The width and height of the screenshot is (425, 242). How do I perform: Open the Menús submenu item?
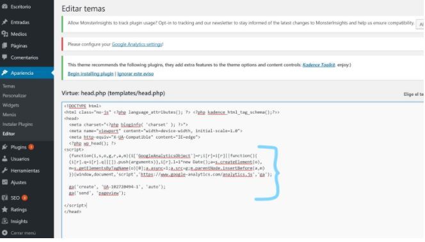coord(9,114)
